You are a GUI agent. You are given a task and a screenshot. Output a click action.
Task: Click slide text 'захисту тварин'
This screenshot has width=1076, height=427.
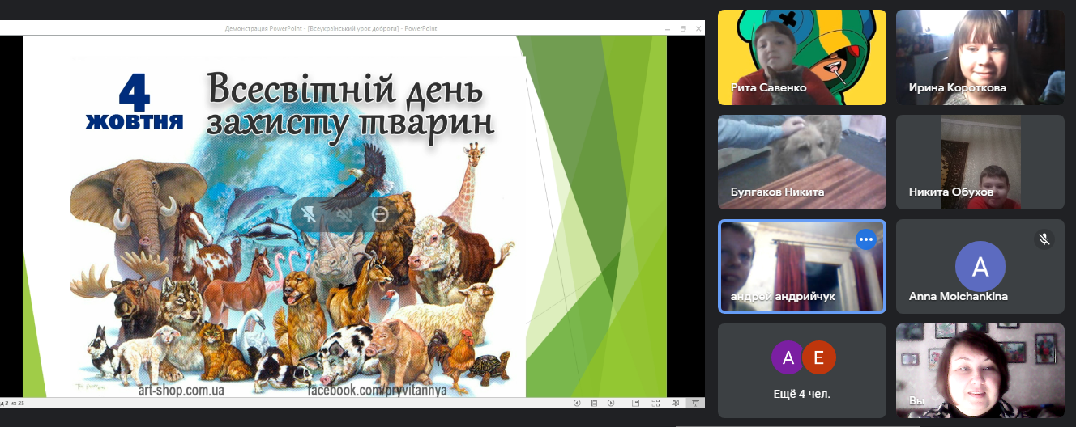[x=350, y=123]
